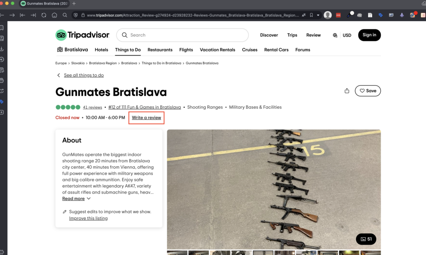Viewport: 426px width, 255px height.
Task: Save Gunmates Bratislava with the heart button
Action: coord(368,91)
